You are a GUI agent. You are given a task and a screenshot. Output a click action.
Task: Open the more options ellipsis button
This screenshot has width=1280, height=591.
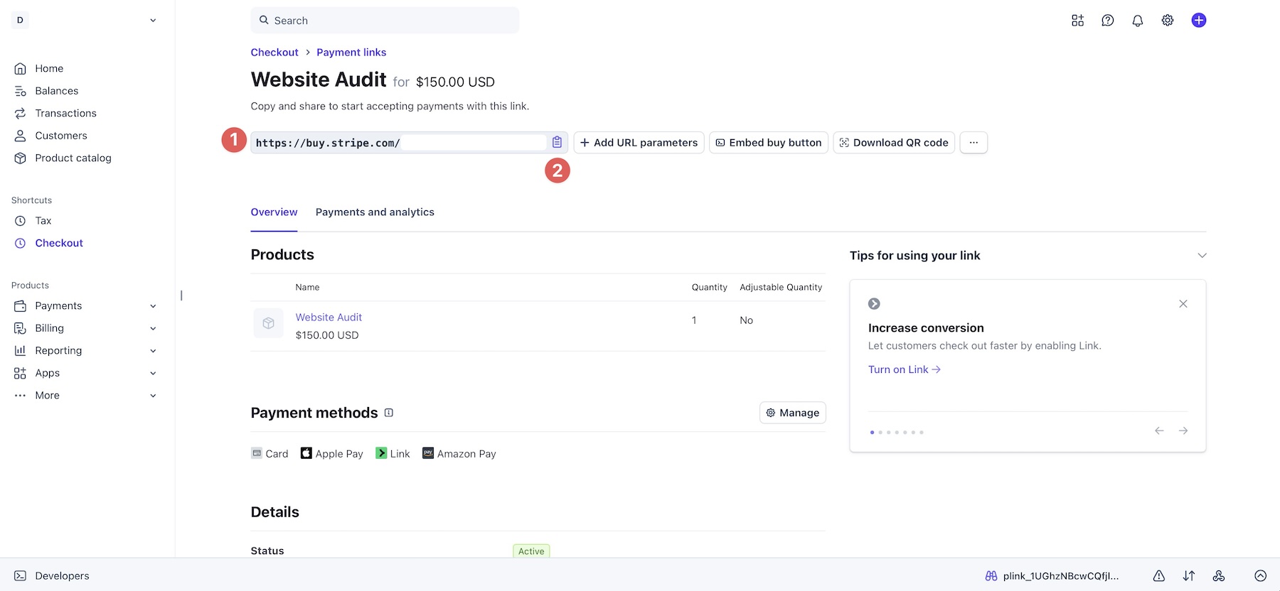974,143
